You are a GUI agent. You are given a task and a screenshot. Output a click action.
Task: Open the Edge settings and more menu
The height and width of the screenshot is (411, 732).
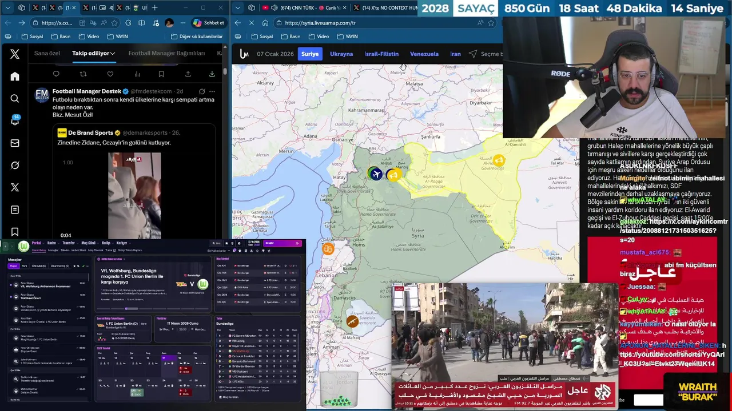pos(184,23)
